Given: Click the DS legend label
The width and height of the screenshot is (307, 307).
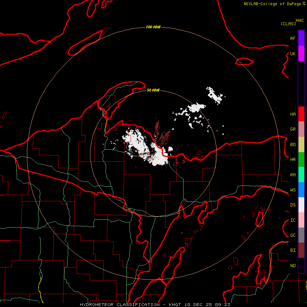Looking at the screenshot, I should [x=293, y=205].
